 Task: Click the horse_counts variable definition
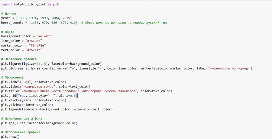coord(14,23)
